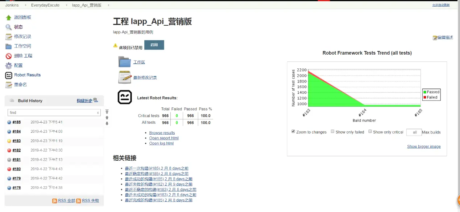Click the notepad icon beside 修改记录
The width and height of the screenshot is (460, 212).
(x=9, y=37)
